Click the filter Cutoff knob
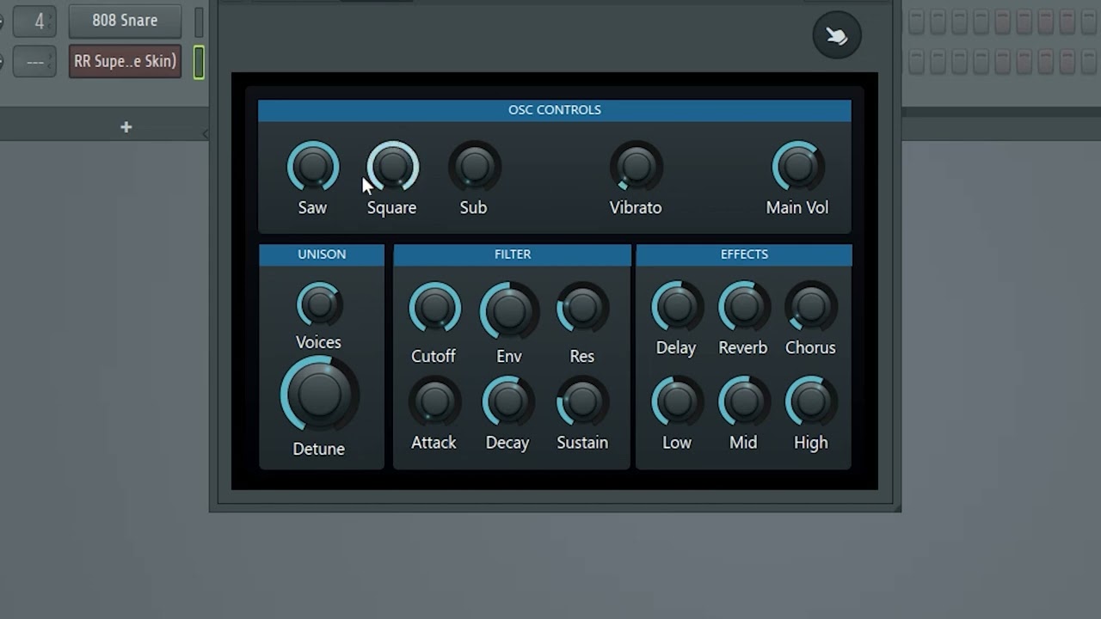1101x619 pixels. (434, 308)
